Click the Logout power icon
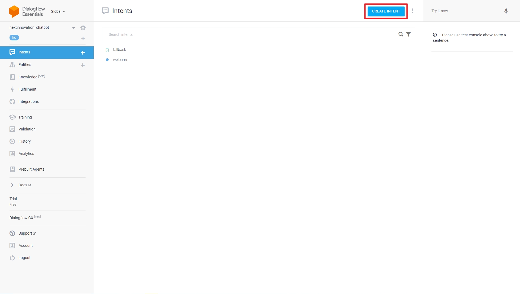 point(12,258)
